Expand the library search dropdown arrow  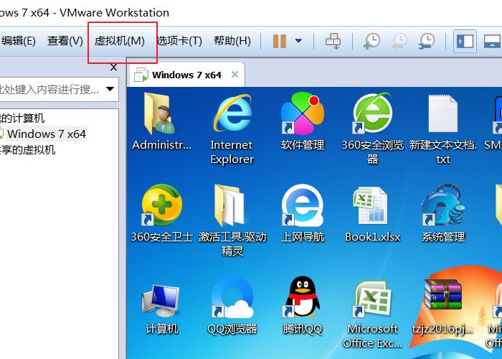point(110,89)
